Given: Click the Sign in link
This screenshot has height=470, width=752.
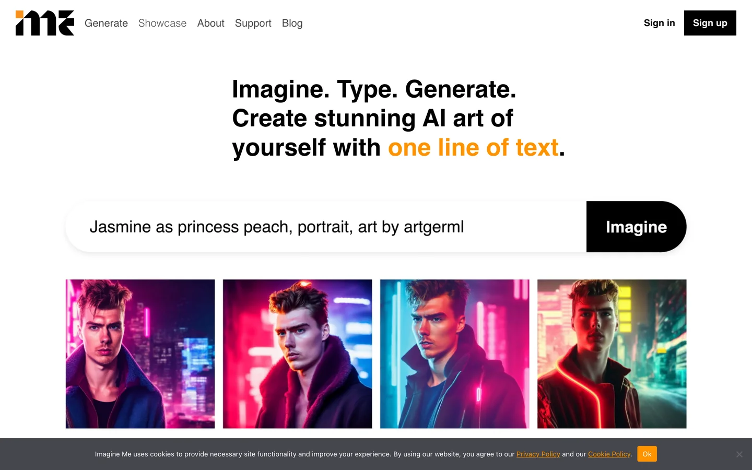Looking at the screenshot, I should (659, 23).
